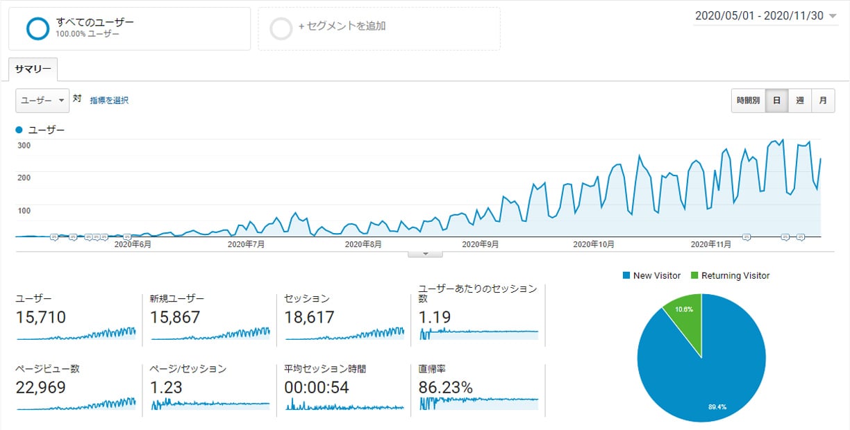Toggle the chart to 月 view
This screenshot has height=430, width=850.
click(x=823, y=100)
